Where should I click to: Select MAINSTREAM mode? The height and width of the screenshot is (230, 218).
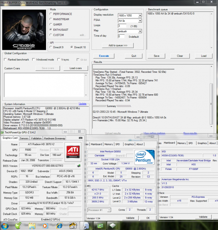pos(51,19)
